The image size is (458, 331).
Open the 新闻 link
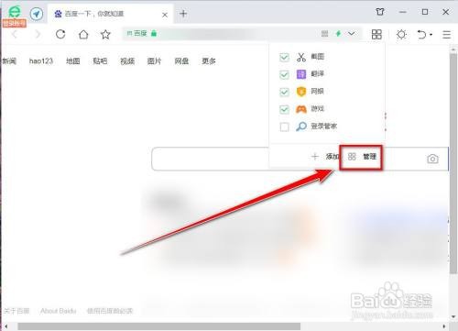click(x=9, y=61)
